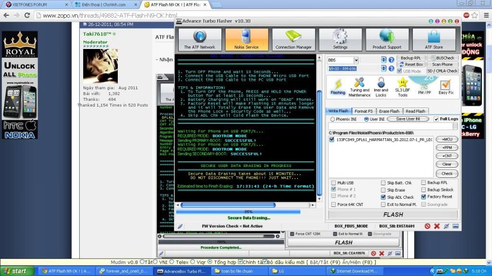Image resolution: width=492 pixels, height=276 pixels.
Task: Switch to Điện thoại | ChoVinh.com tab
Action: (106, 5)
